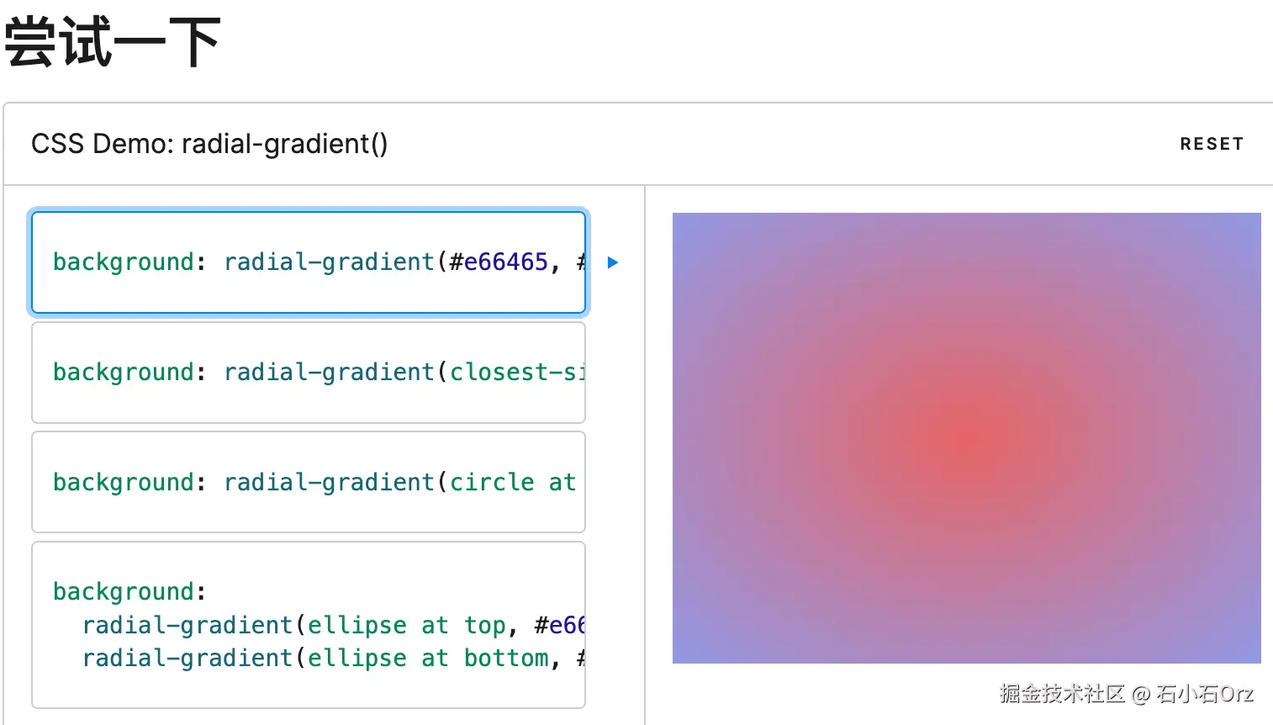Image resolution: width=1273 pixels, height=725 pixels.
Task: Click "background:" label in the fourth example
Action: coord(129,591)
